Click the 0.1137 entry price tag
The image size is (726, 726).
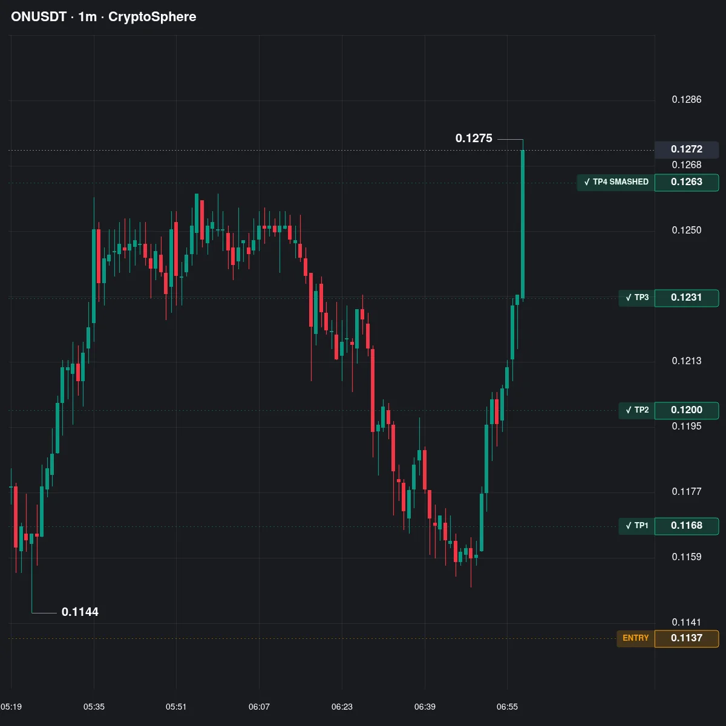click(687, 638)
